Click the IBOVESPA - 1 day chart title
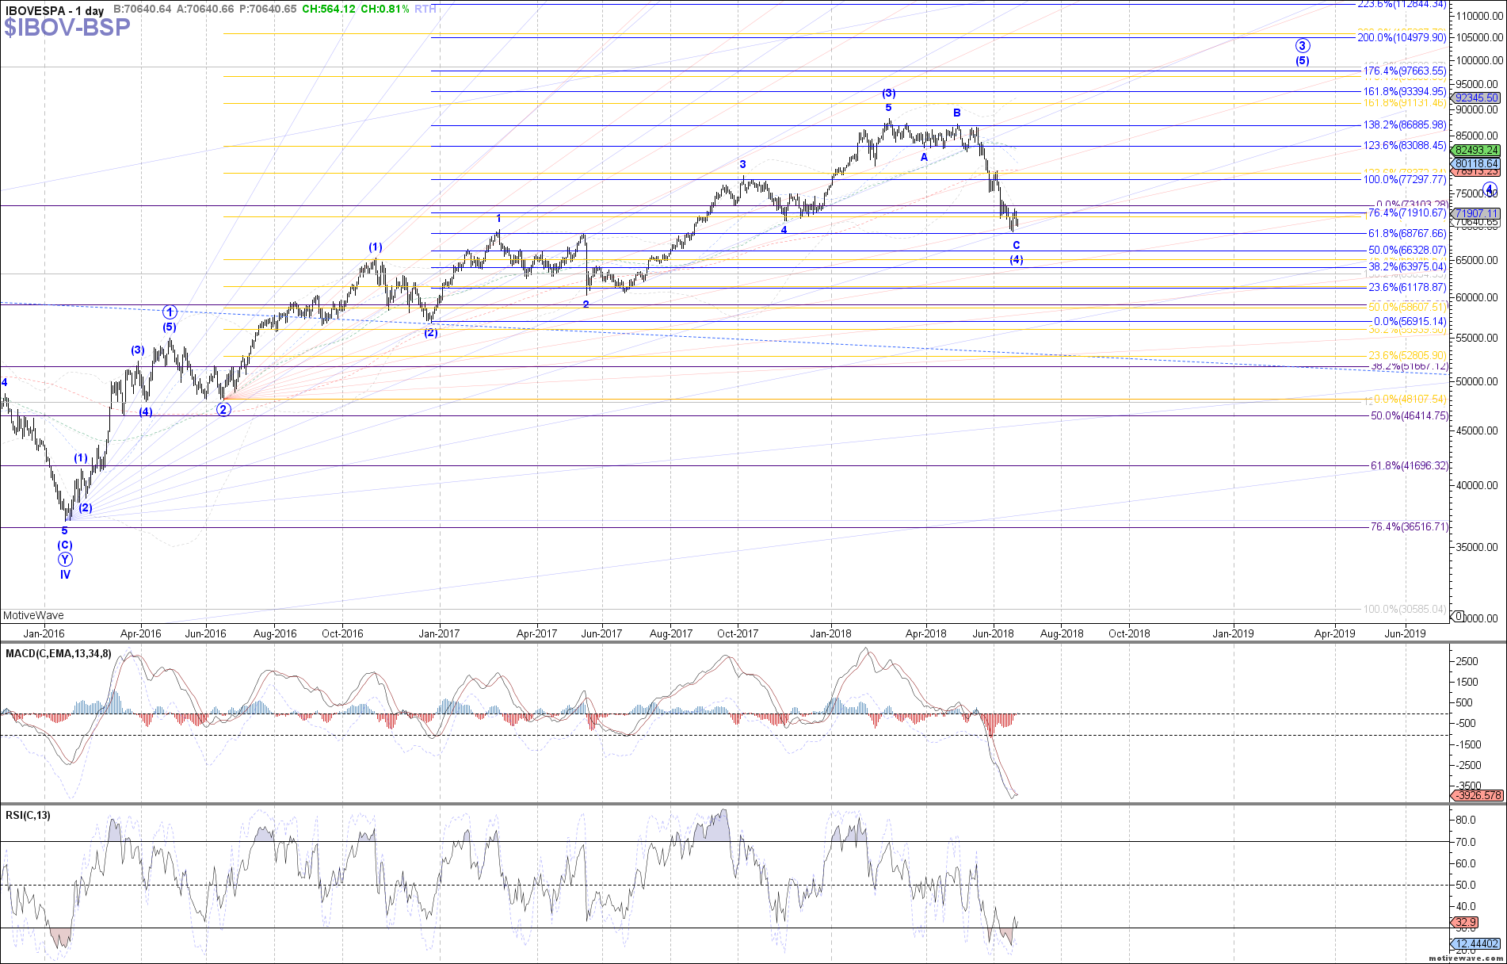1507x964 pixels. [x=54, y=10]
